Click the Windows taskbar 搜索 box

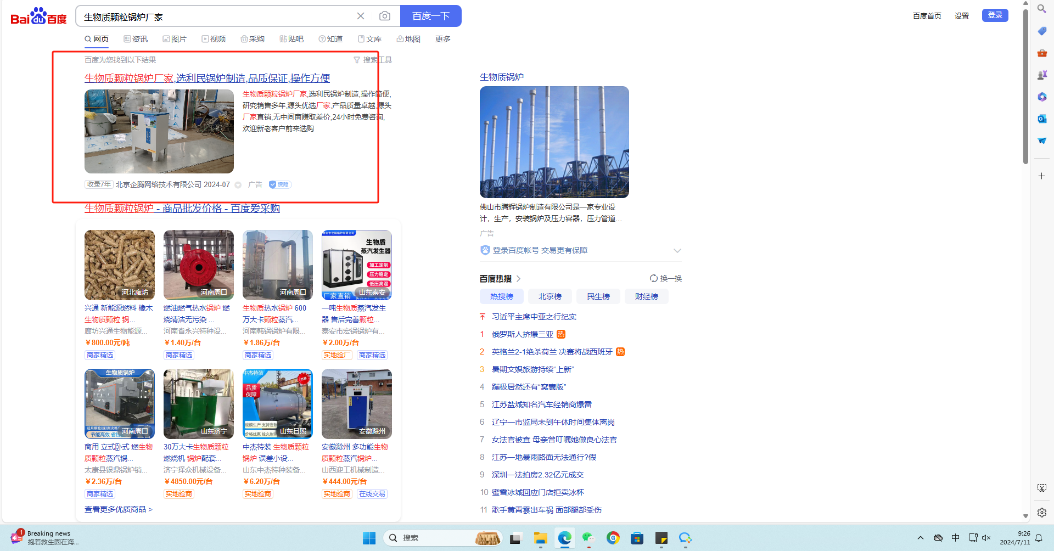point(442,538)
